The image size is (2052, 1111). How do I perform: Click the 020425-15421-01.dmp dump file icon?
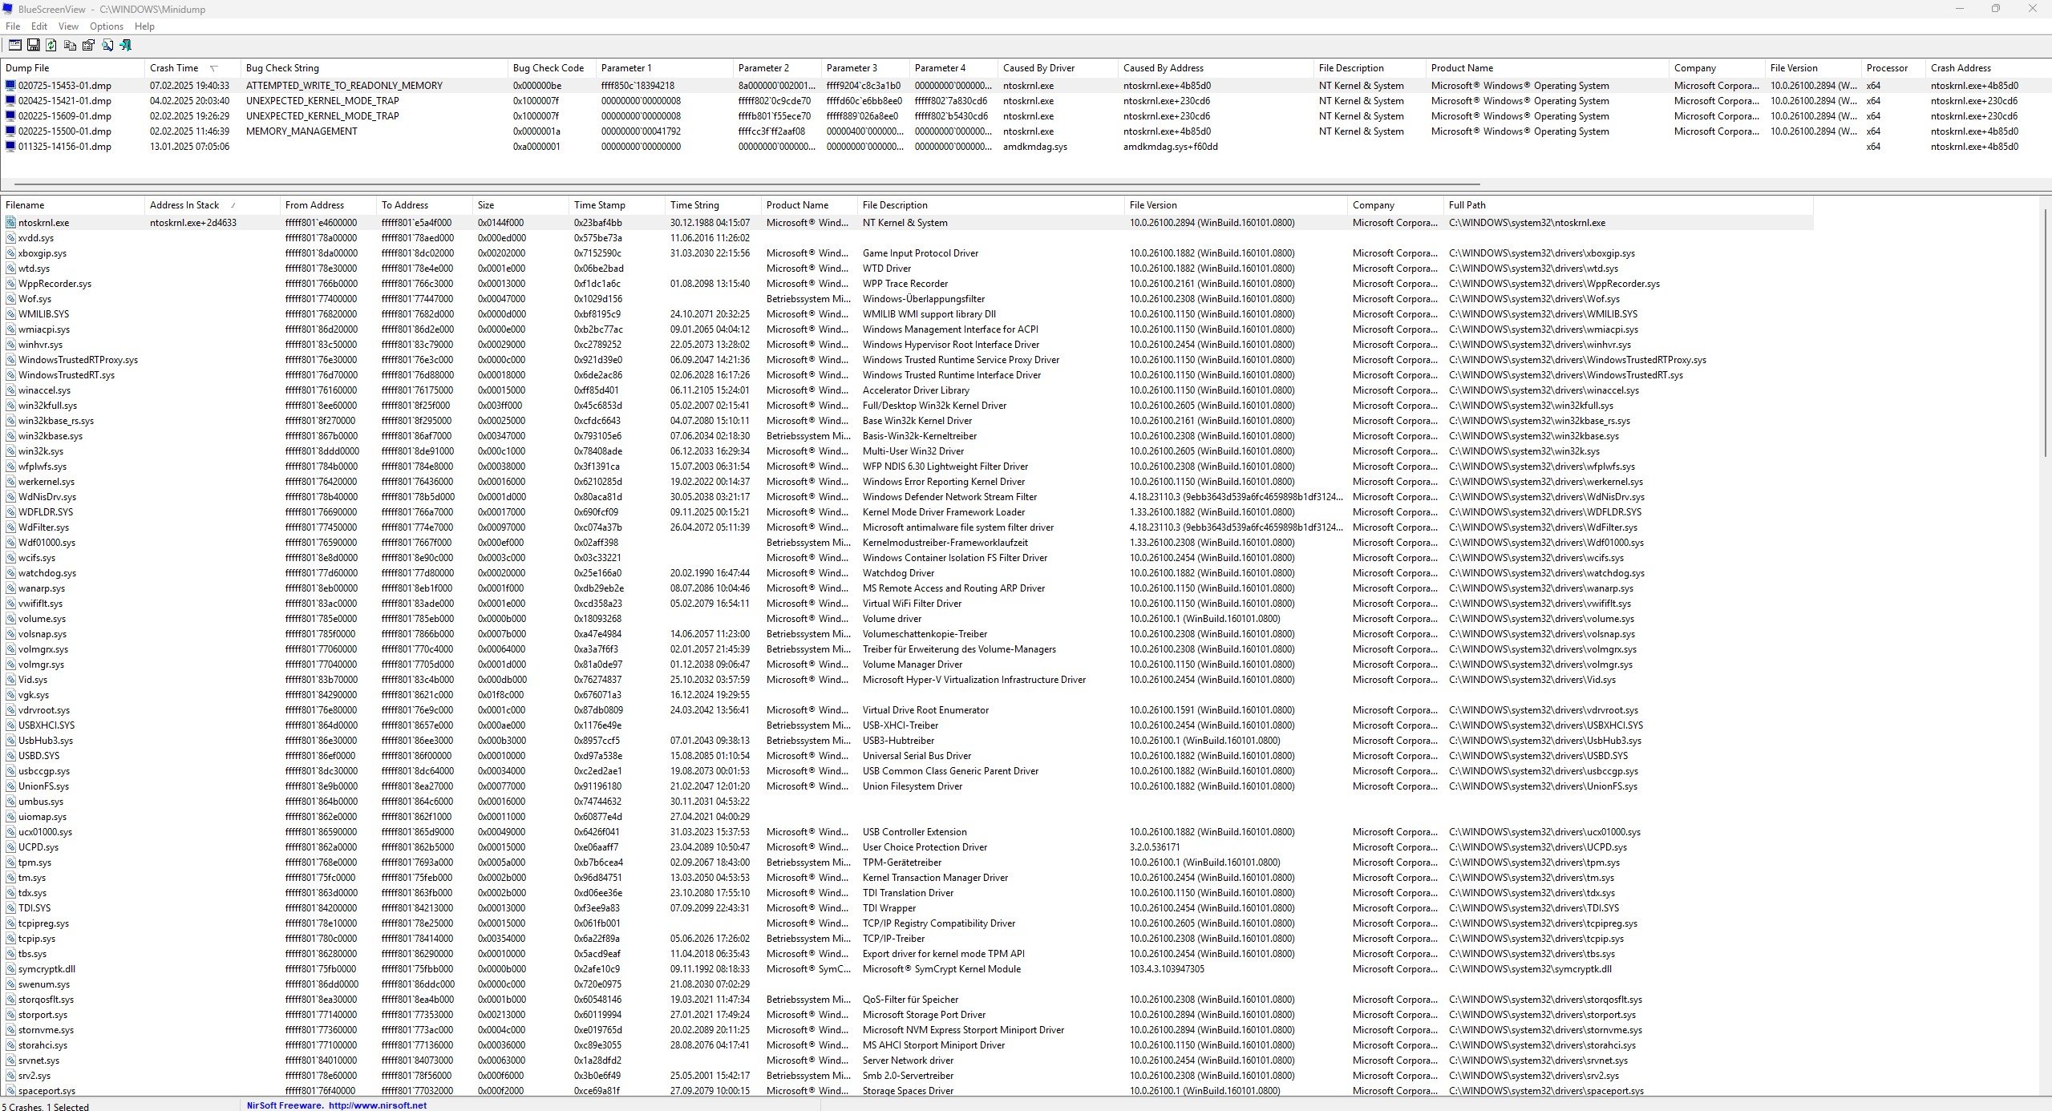[10, 101]
